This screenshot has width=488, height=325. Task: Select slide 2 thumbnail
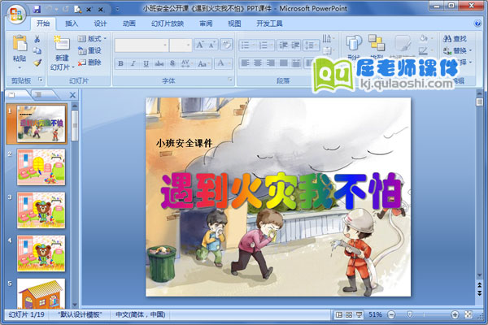[x=41, y=167]
